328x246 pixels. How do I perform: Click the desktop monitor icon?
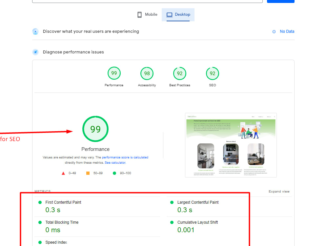click(x=170, y=15)
